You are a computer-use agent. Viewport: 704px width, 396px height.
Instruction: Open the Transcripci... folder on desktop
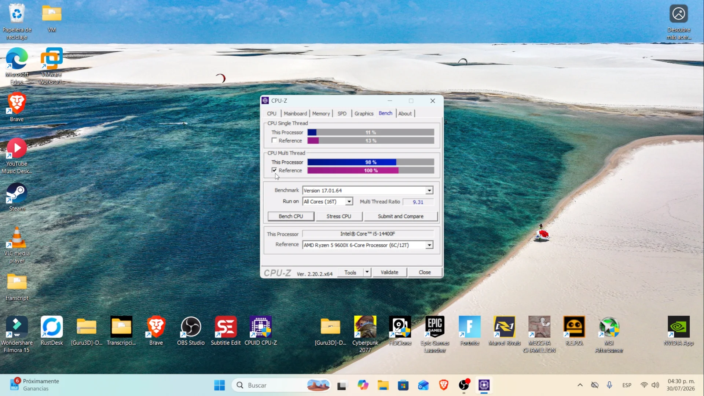point(121,331)
